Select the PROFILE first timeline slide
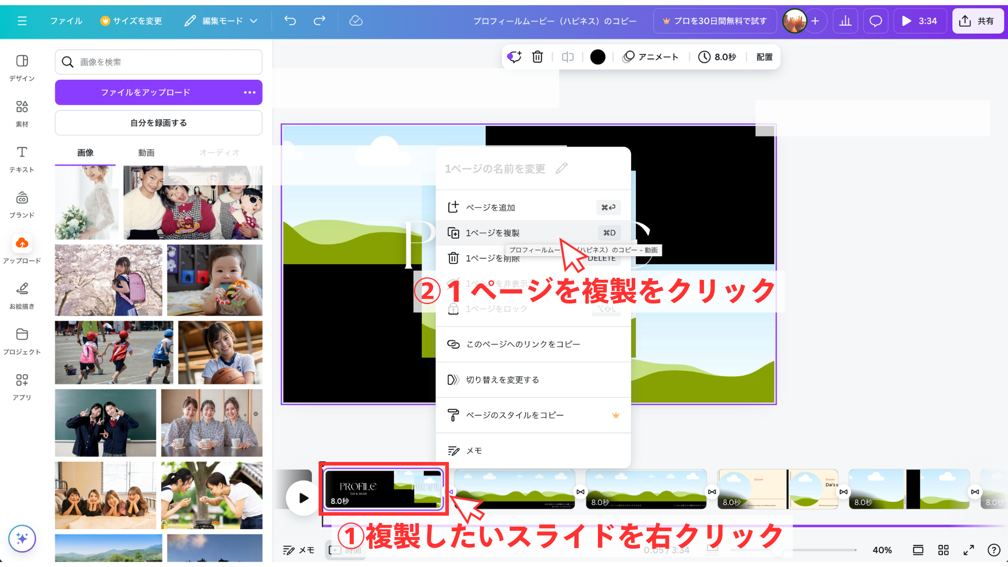Viewport: 1008px width, 567px height. tap(384, 489)
